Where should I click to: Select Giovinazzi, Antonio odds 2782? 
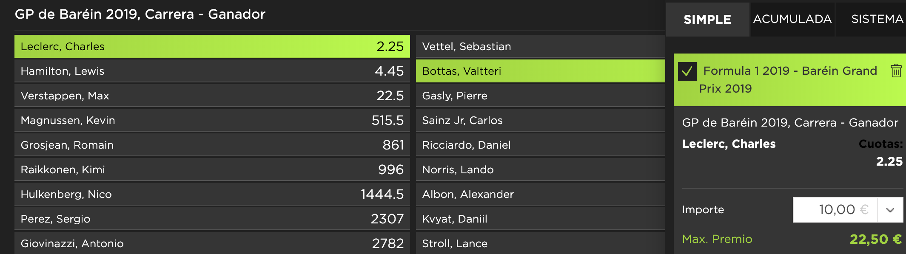click(212, 243)
